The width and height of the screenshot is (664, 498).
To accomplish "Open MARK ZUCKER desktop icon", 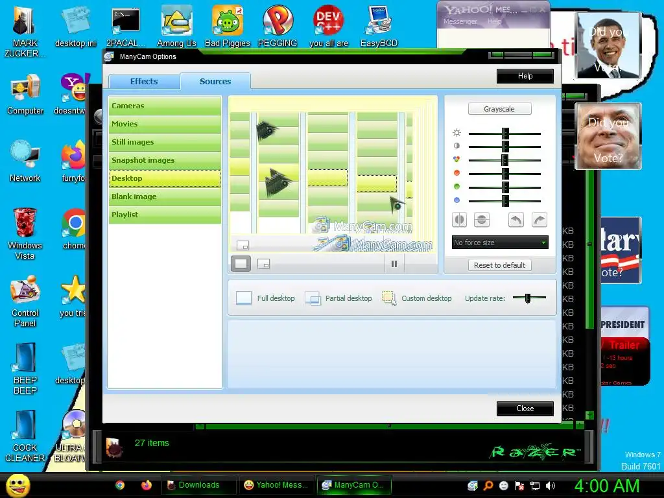I will [x=25, y=32].
